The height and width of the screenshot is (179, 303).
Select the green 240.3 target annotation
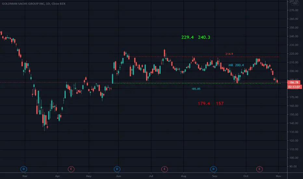[204, 37]
